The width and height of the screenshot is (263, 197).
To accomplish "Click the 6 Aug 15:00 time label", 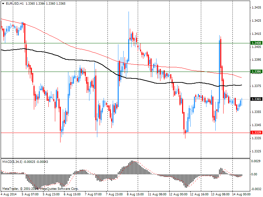I will click(72, 194).
